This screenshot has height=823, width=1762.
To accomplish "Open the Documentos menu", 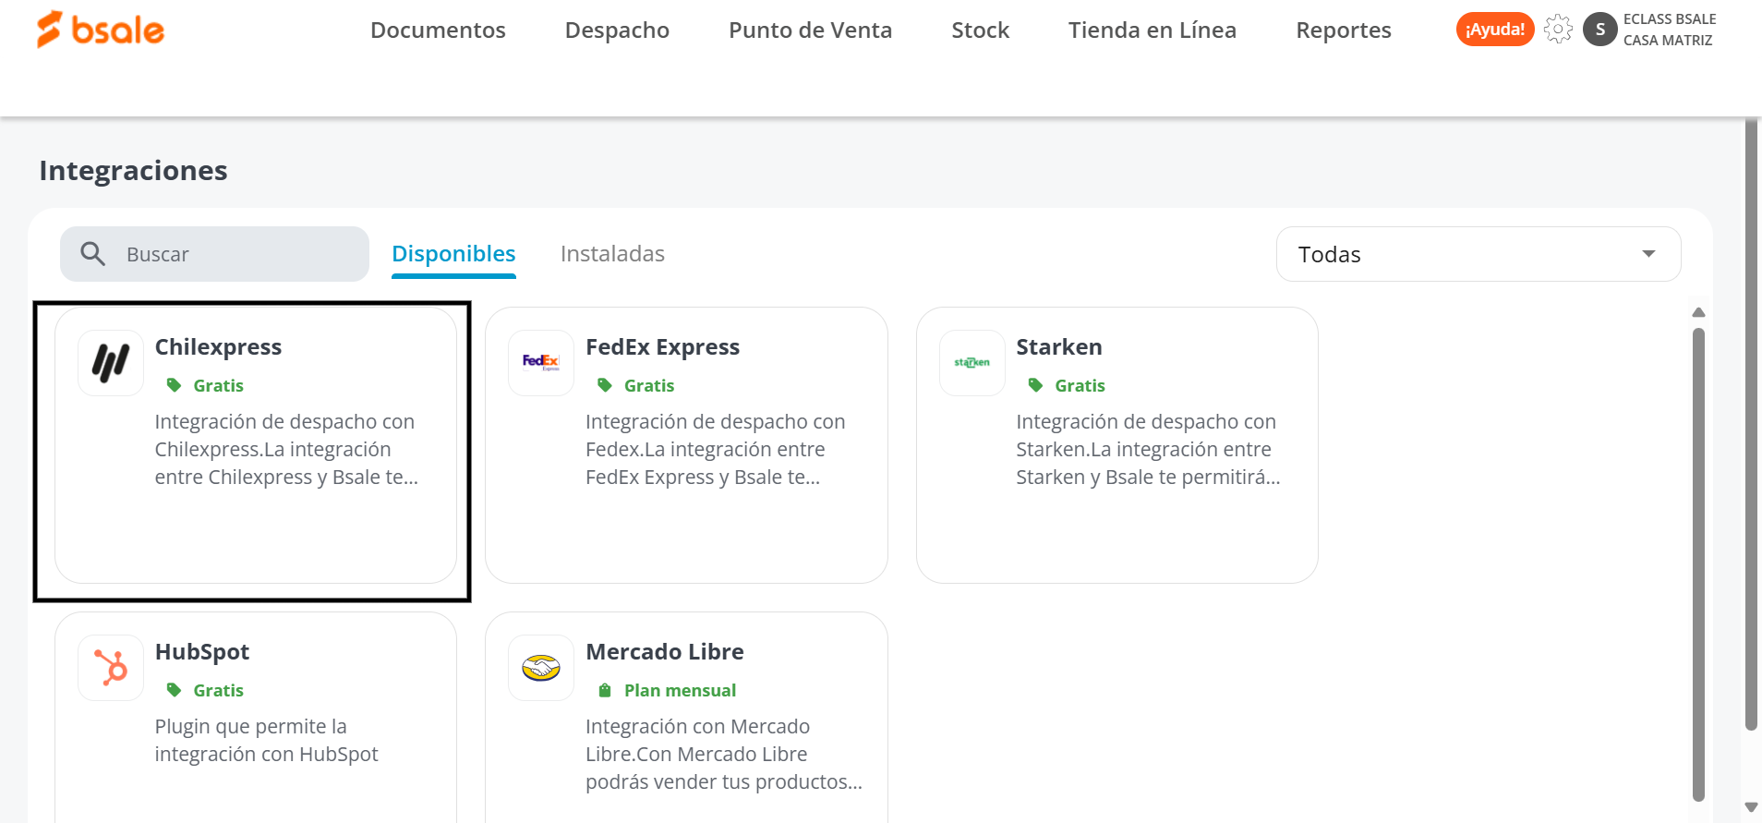I will click(438, 30).
